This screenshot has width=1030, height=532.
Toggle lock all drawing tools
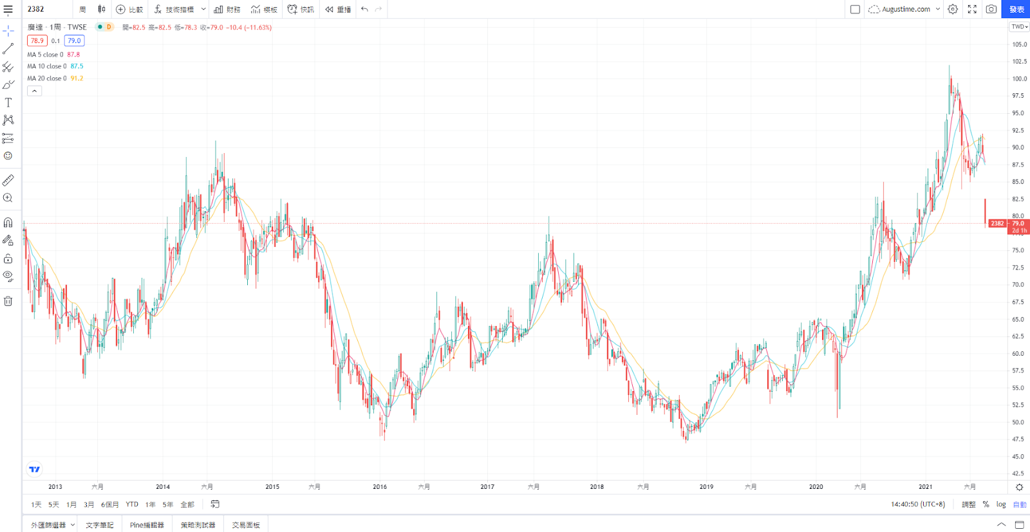click(8, 259)
